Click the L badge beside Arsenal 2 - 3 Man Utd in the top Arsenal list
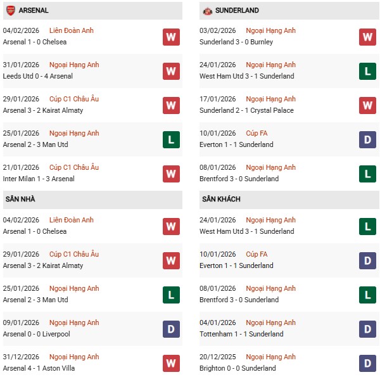 (x=171, y=139)
